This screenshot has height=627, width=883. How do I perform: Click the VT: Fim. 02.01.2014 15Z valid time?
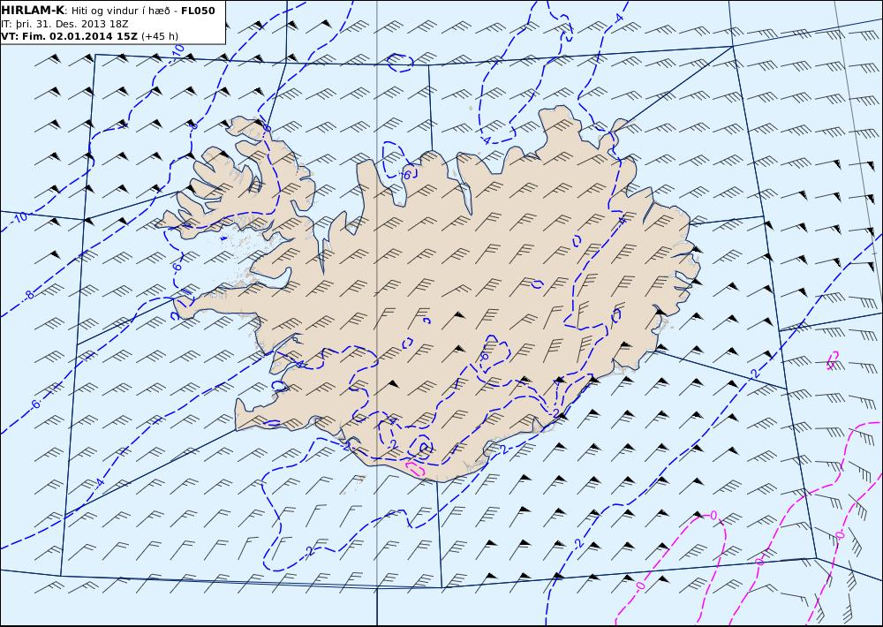pos(70,36)
